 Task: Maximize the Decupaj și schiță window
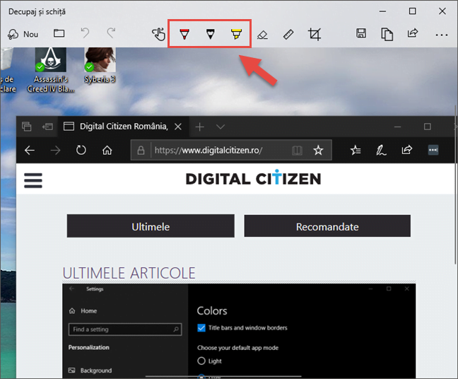pyautogui.click(x=413, y=11)
